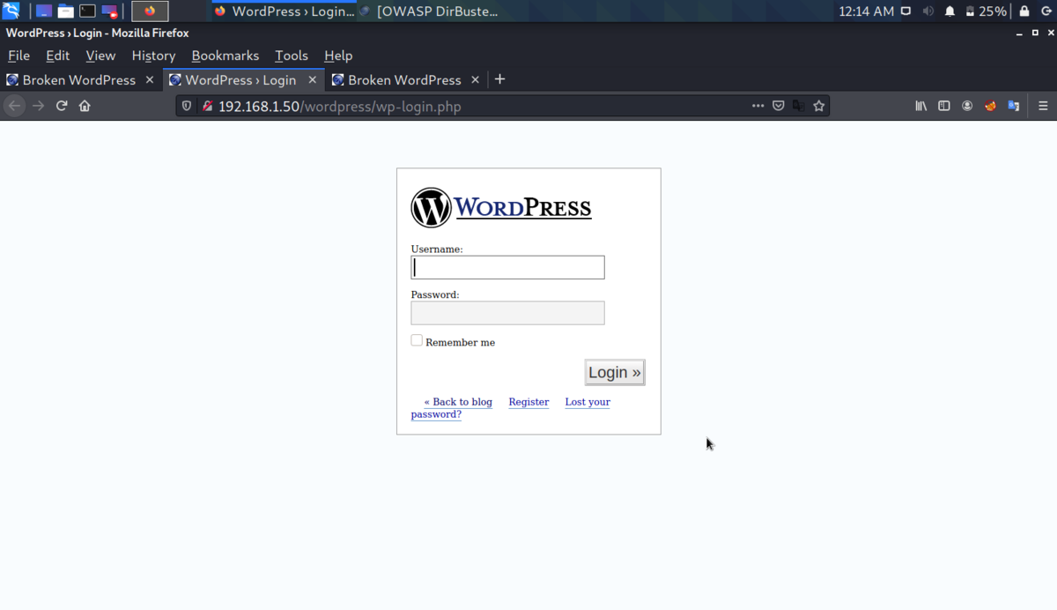Click the Firefox launcher in the panel
The width and height of the screenshot is (1057, 610).
[x=150, y=11]
